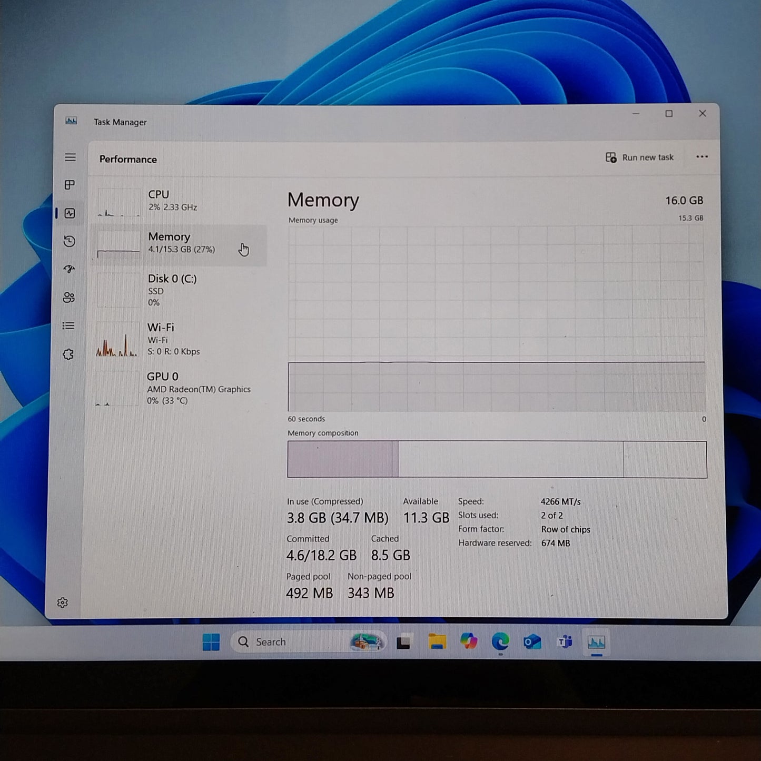Click the Speed value 4266 MT/s
Image resolution: width=761 pixels, height=761 pixels.
pyautogui.click(x=560, y=502)
